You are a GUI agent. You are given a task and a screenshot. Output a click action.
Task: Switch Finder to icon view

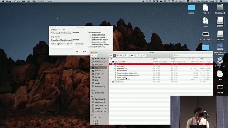pyautogui.click(x=111, y=55)
